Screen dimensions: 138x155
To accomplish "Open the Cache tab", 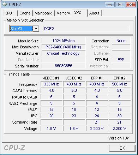I will (x=25, y=13).
